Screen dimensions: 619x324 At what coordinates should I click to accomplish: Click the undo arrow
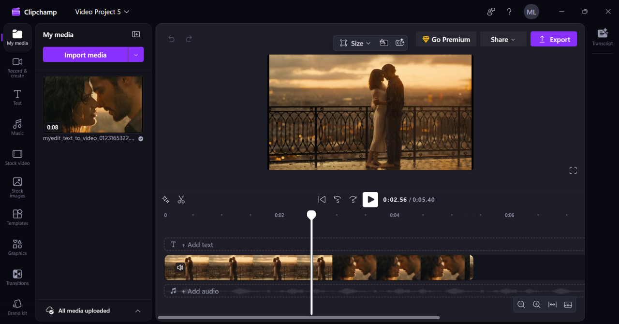point(172,39)
